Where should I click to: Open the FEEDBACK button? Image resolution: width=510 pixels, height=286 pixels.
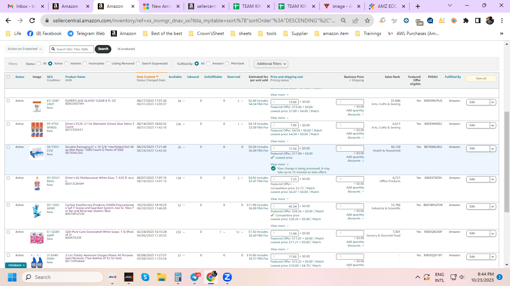[16, 265]
